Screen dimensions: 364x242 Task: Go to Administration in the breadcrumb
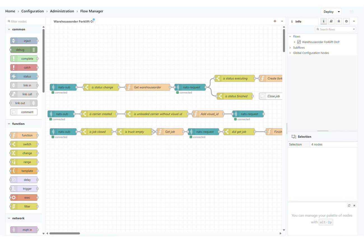pos(62,11)
